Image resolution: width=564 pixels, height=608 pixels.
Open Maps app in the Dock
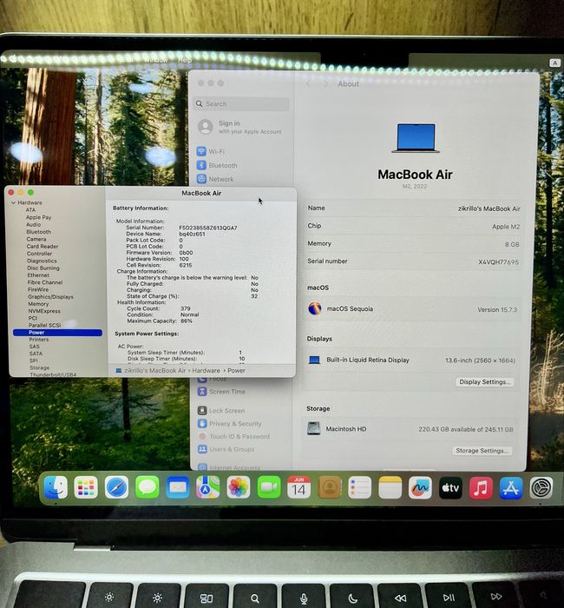tap(208, 487)
